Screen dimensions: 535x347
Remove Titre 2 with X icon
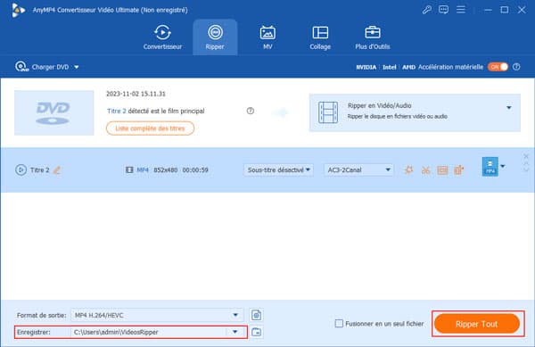tap(526, 156)
